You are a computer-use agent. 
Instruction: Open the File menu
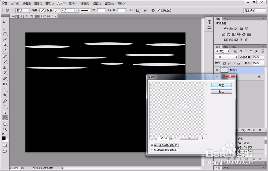15,3
